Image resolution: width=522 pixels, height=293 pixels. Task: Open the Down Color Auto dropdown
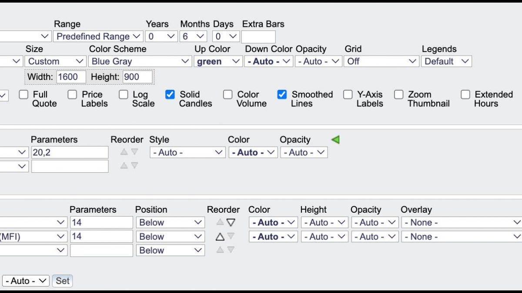[x=268, y=61]
